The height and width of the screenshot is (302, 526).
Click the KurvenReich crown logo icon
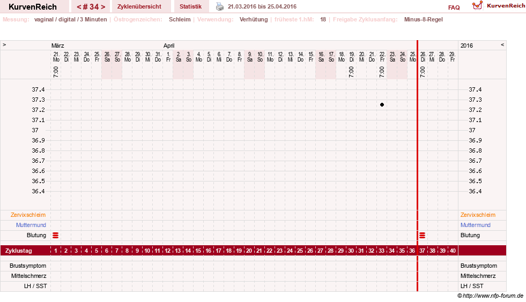477,5
